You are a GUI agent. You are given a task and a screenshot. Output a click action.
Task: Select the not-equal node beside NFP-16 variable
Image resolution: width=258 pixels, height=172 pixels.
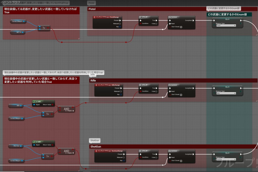[44, 28]
